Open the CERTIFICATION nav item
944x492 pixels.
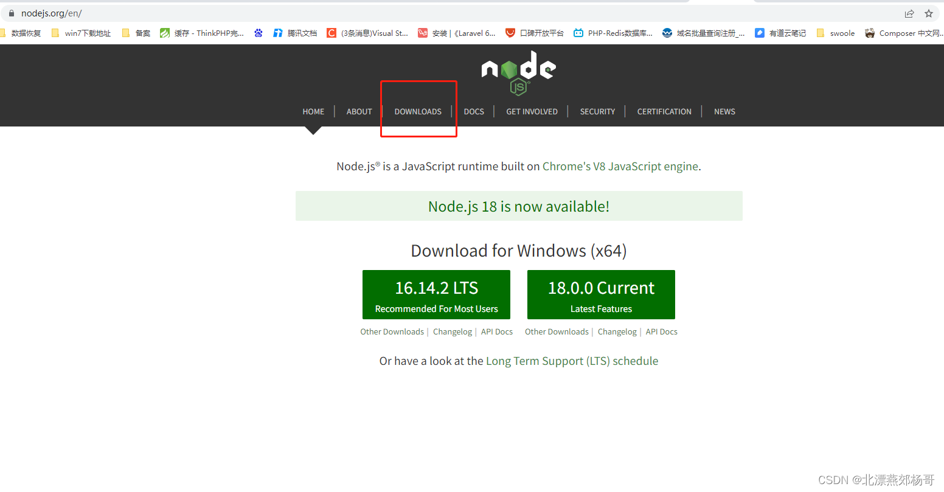664,112
